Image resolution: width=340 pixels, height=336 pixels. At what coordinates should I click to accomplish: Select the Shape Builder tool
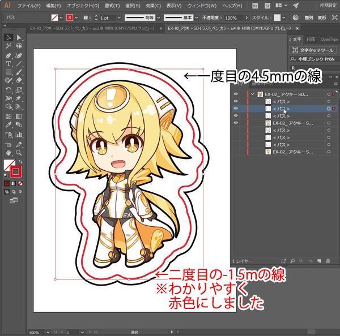tap(8, 107)
